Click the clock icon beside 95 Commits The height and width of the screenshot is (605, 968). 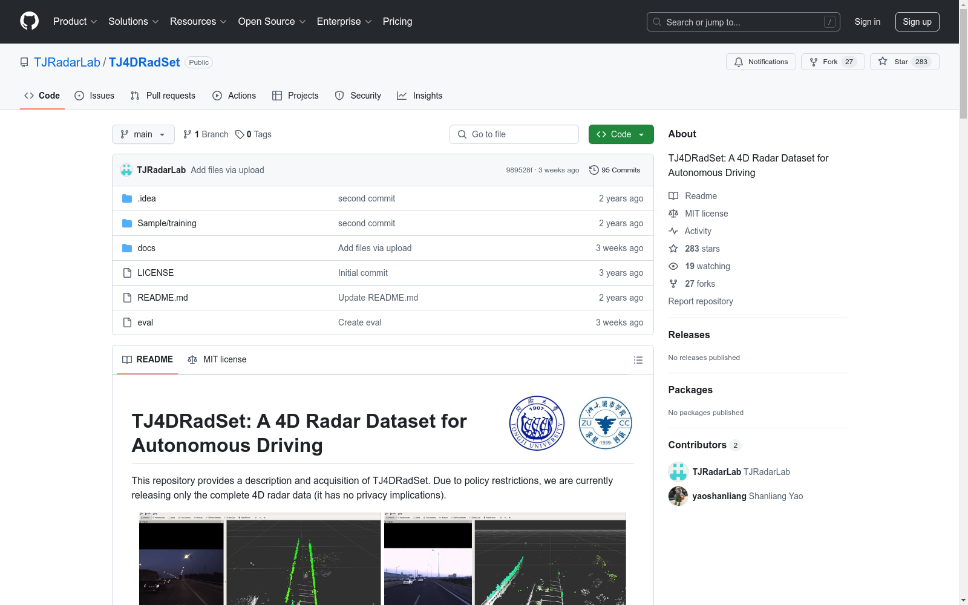[594, 170]
